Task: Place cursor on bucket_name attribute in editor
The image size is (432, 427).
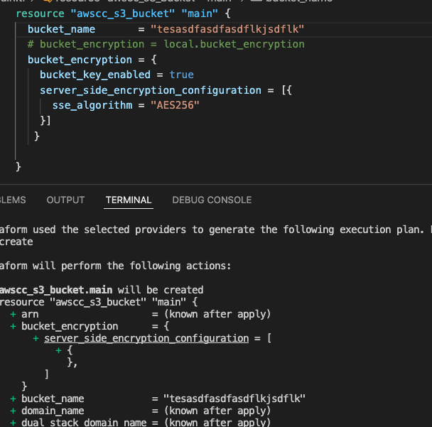Action: [x=61, y=29]
